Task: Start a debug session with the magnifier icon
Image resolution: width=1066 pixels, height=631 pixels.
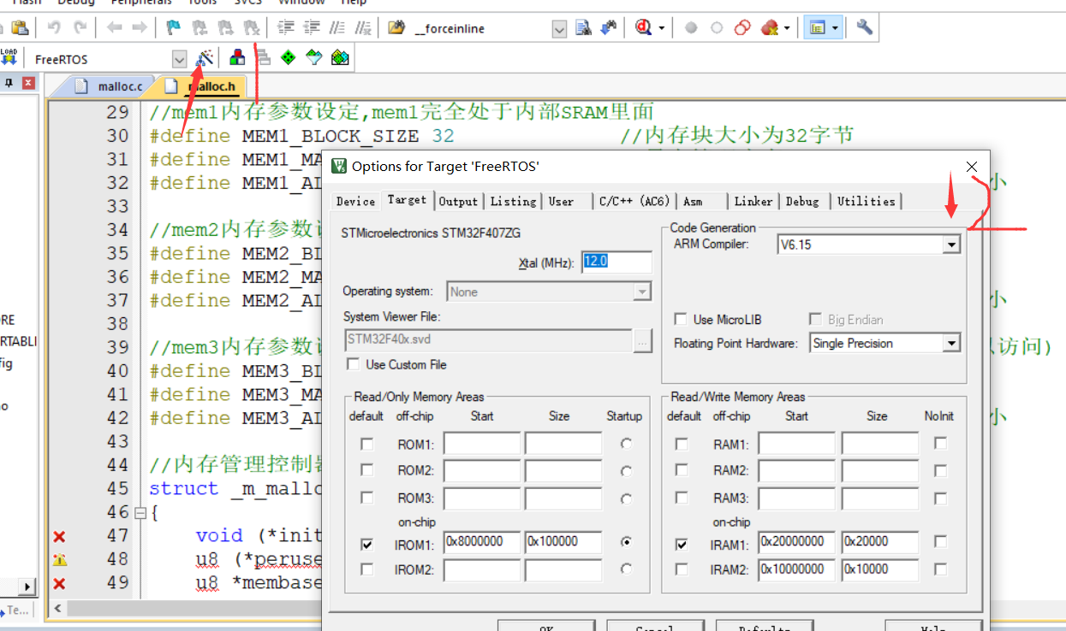Action: [645, 27]
